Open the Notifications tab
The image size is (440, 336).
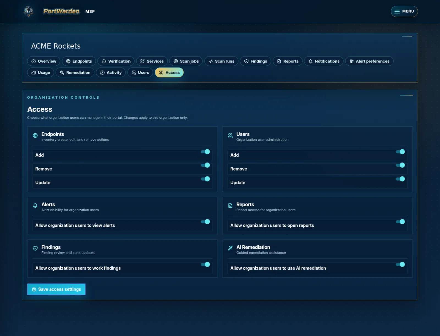click(324, 61)
